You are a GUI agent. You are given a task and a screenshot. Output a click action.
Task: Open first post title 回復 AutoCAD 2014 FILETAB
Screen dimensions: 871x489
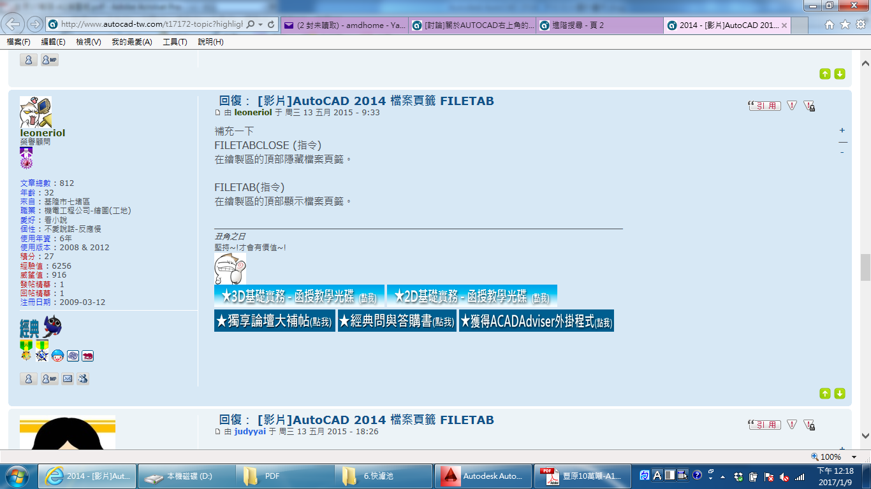(356, 101)
